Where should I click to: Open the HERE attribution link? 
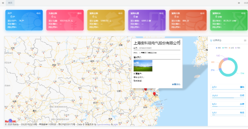[116, 125]
